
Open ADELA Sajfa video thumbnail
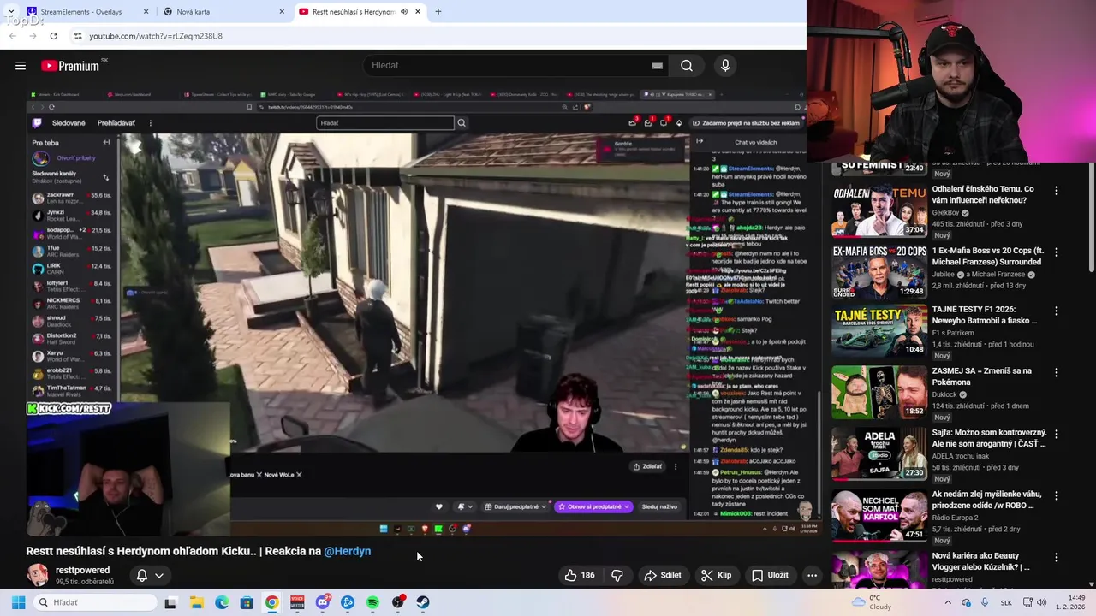coord(879,453)
